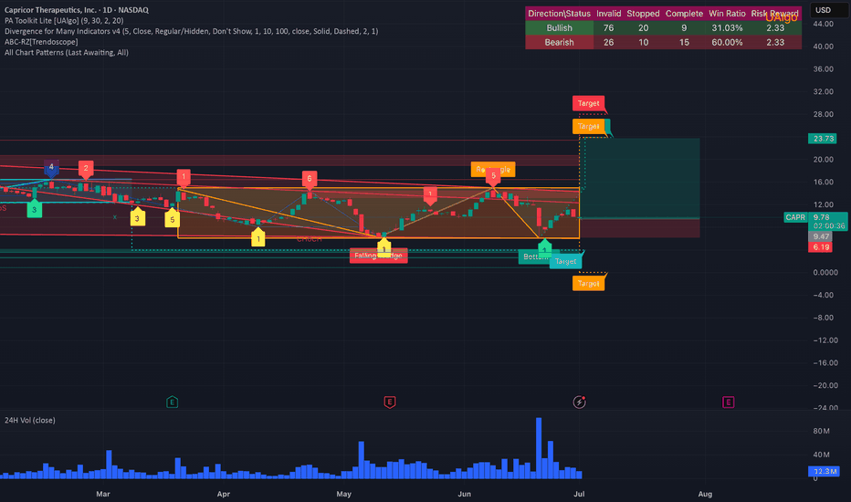The height and width of the screenshot is (502, 851).
Task: Select the All Chart Patterns indicator legend
Action: [x=67, y=53]
